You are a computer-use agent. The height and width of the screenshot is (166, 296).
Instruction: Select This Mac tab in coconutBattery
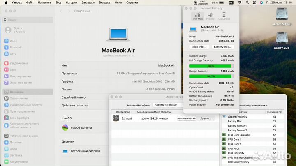197,16
